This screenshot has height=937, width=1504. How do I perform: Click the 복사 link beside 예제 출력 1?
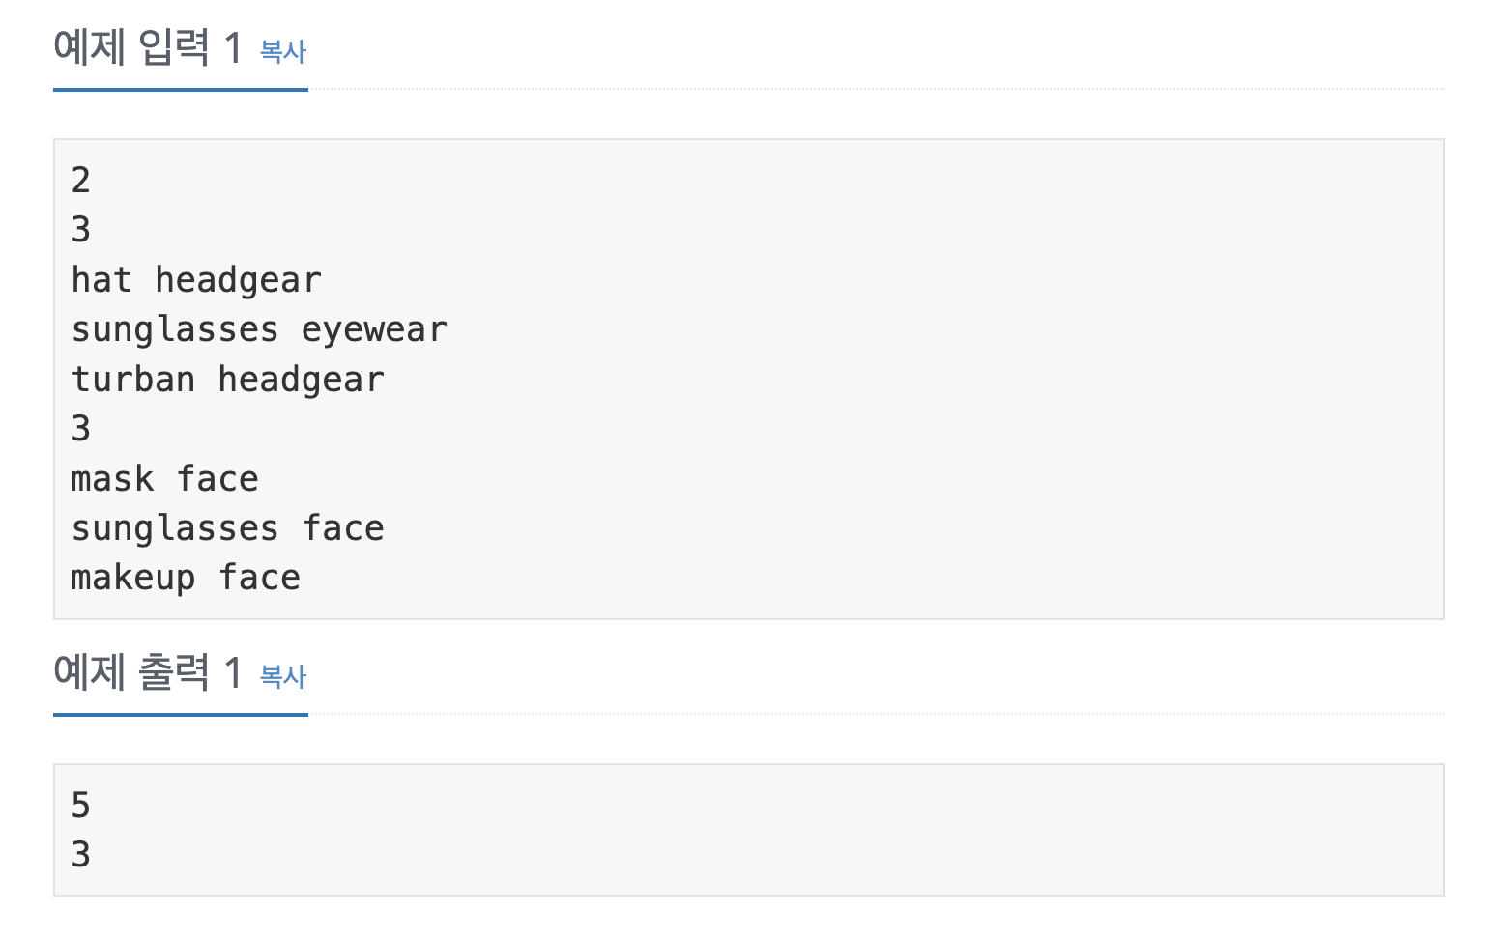(283, 676)
